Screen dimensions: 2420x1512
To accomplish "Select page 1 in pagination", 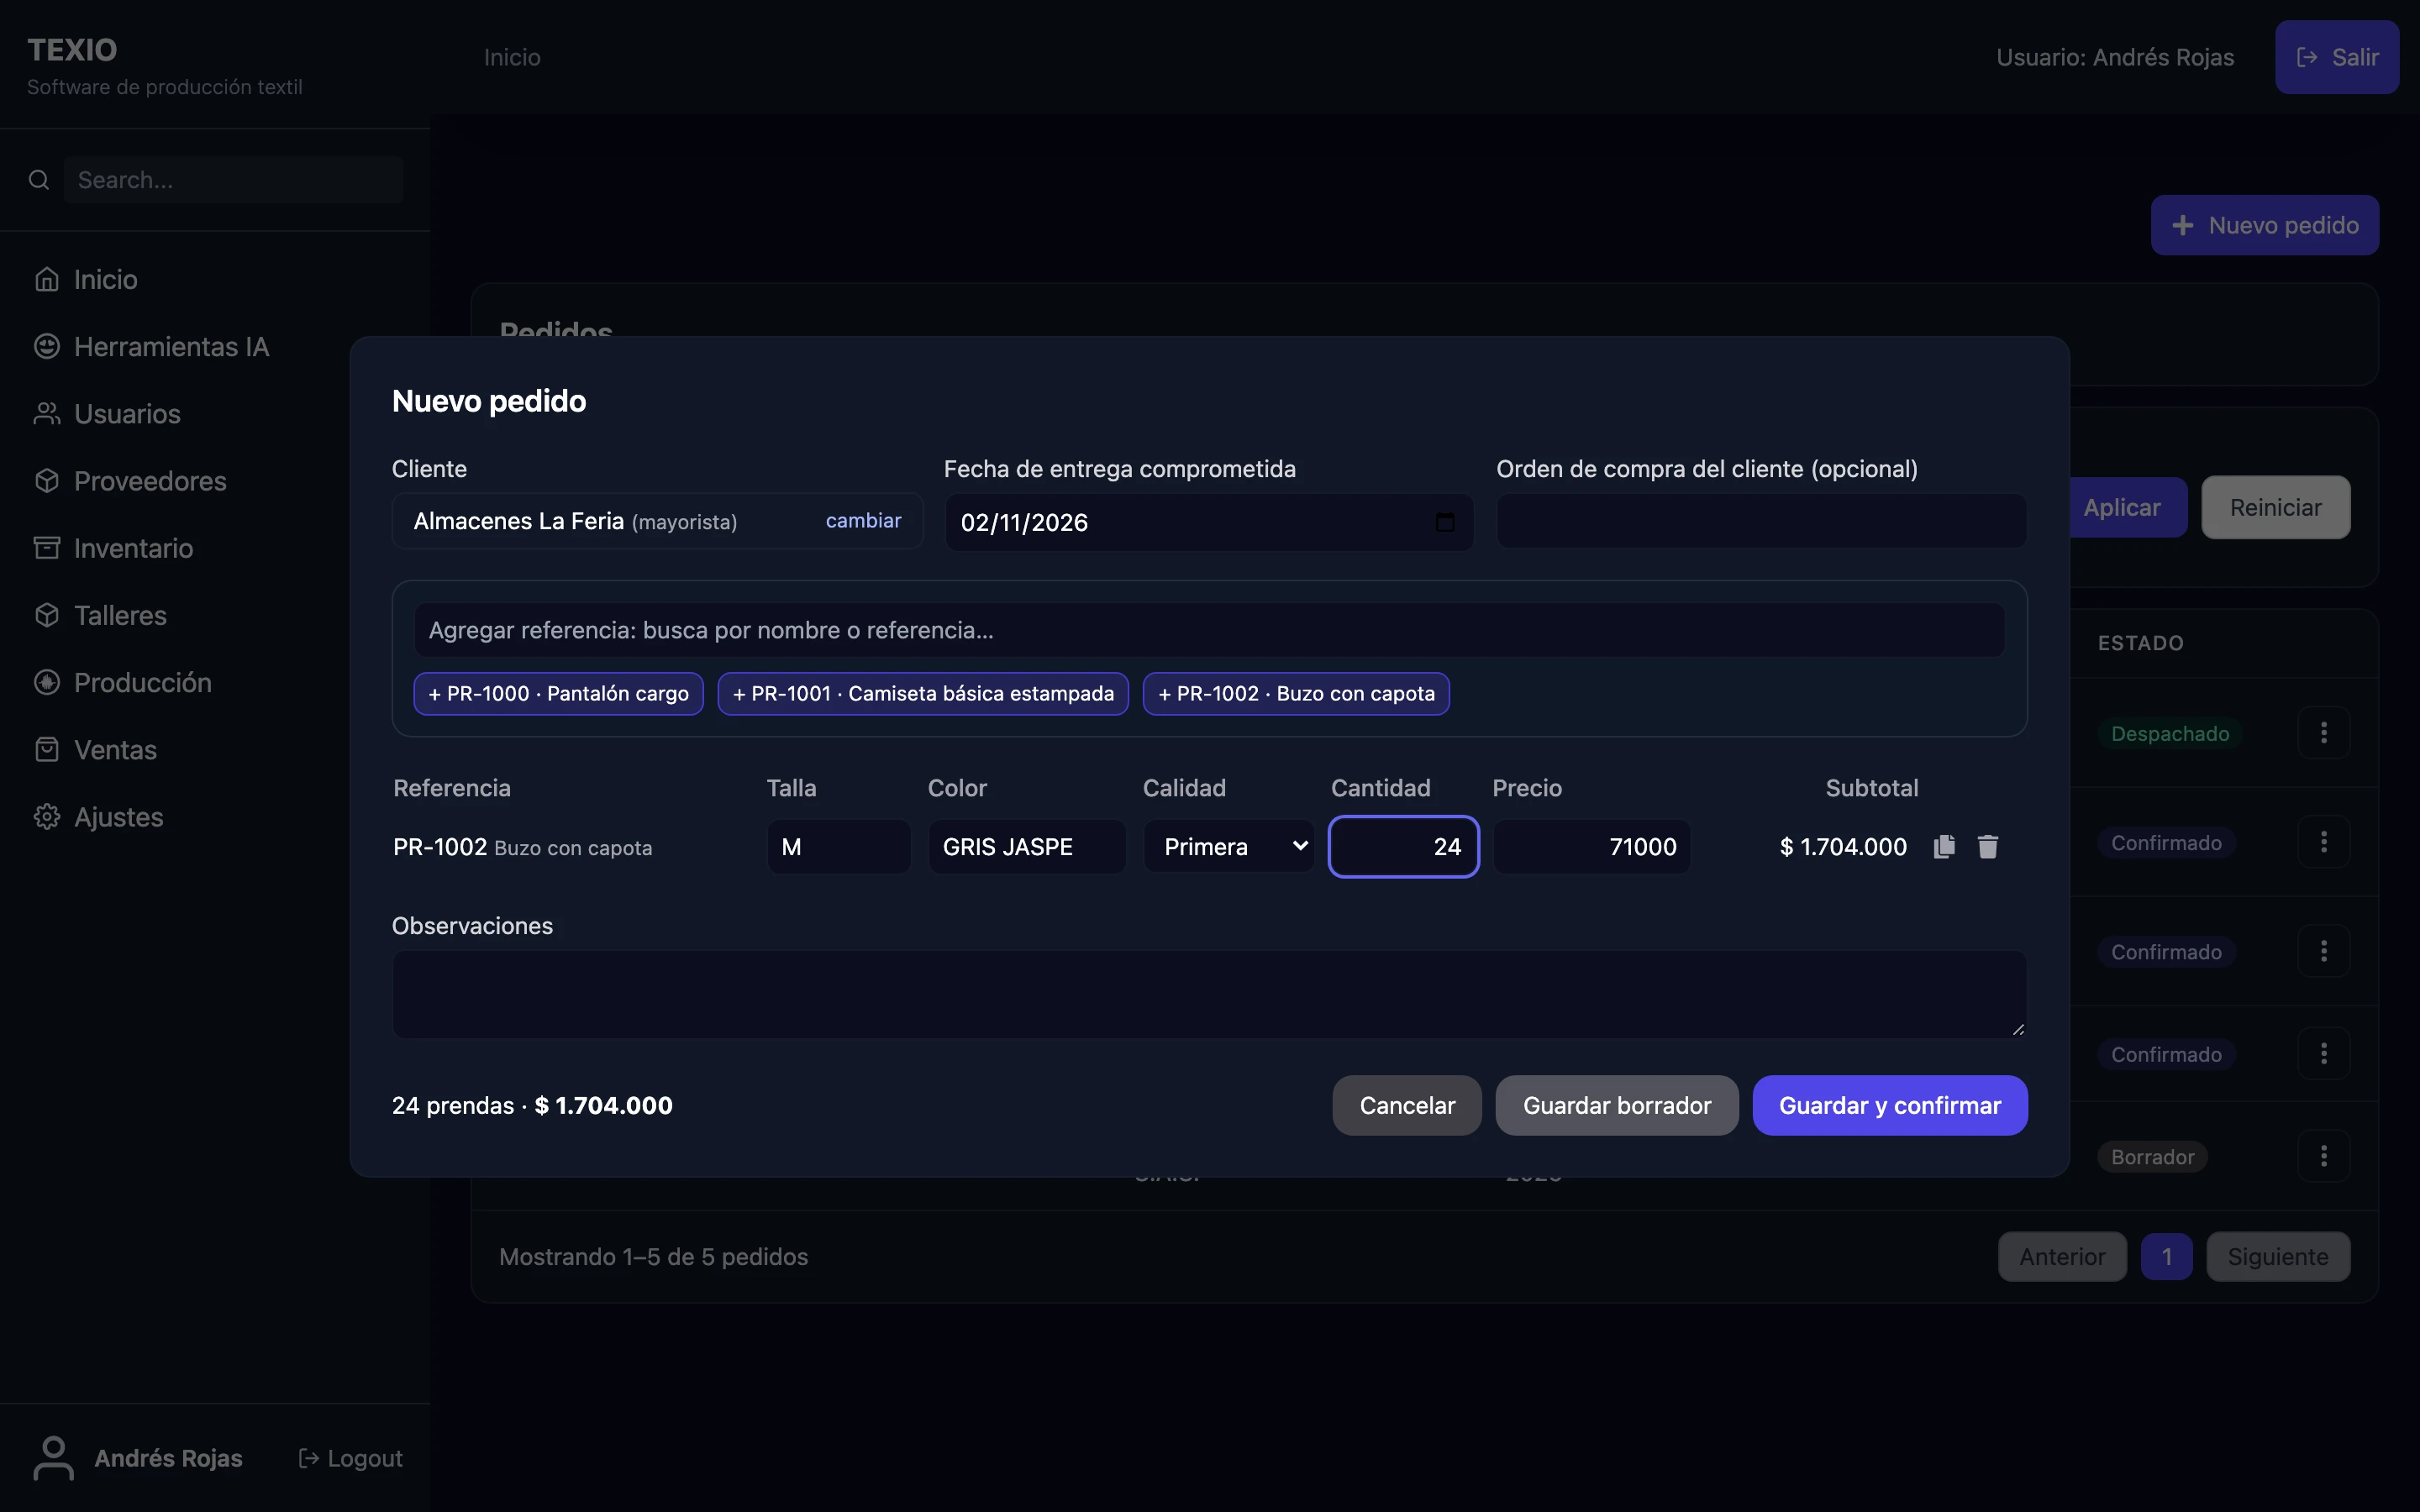I will click(x=2166, y=1256).
